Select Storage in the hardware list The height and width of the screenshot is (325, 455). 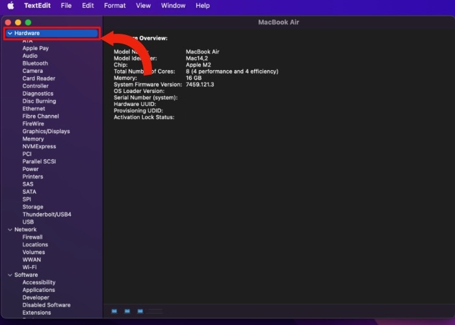pyautogui.click(x=32, y=207)
